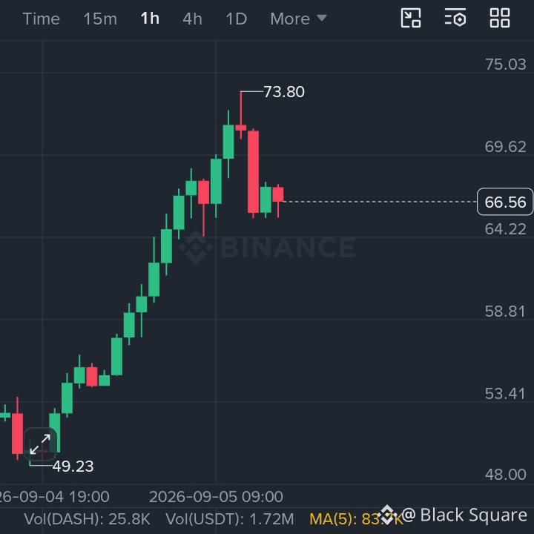Select the 1D interval
This screenshot has width=534, height=534.
(x=237, y=19)
